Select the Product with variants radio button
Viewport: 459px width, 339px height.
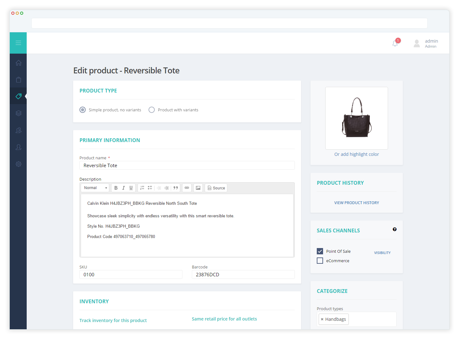tap(152, 110)
